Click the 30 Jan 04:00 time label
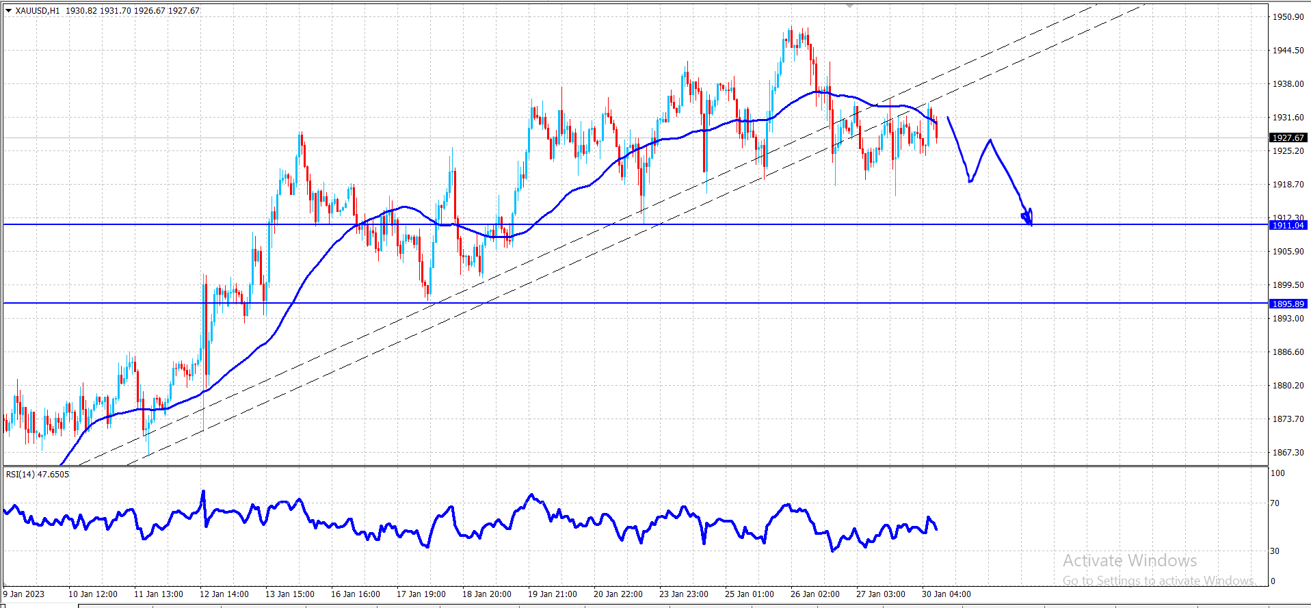 click(x=946, y=594)
